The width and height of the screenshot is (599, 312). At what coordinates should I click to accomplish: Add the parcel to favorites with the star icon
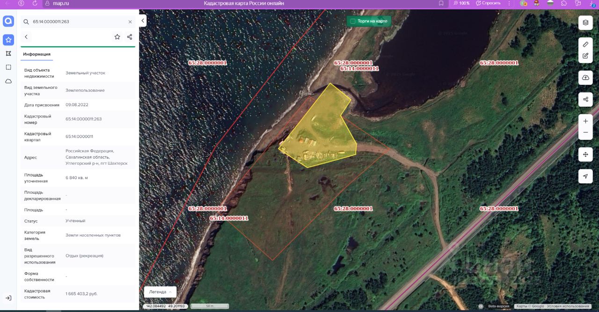(x=117, y=37)
